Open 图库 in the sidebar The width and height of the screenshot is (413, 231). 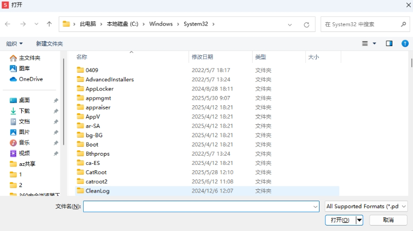pos(20,68)
